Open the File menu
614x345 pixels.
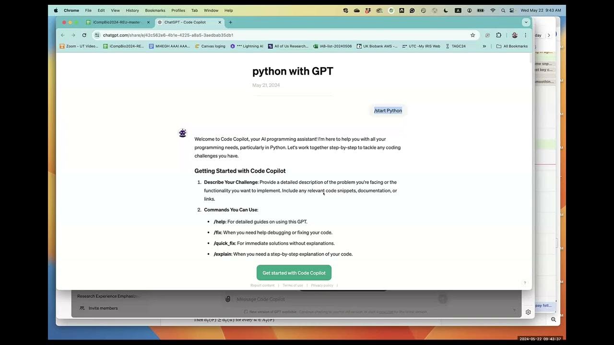point(88,10)
